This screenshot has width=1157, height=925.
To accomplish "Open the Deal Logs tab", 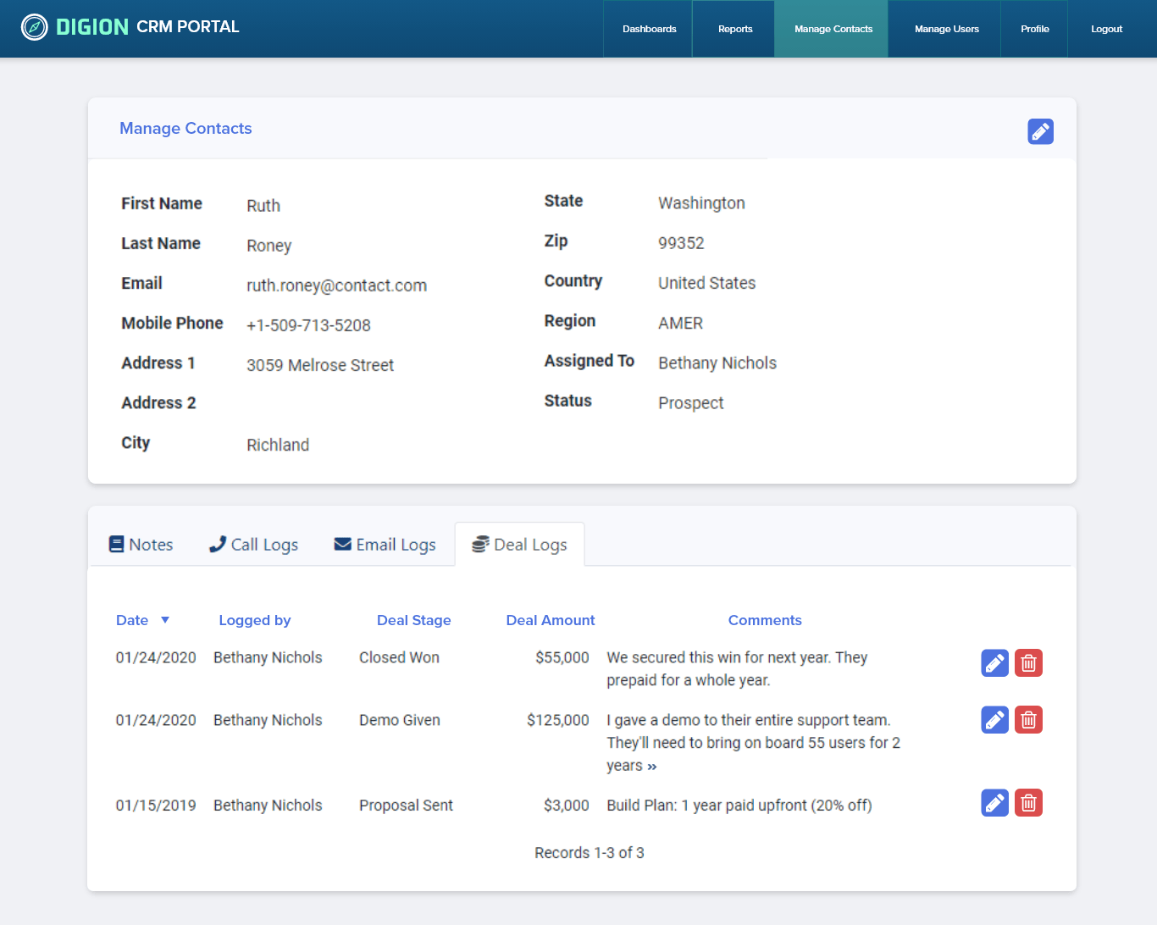I will point(519,545).
